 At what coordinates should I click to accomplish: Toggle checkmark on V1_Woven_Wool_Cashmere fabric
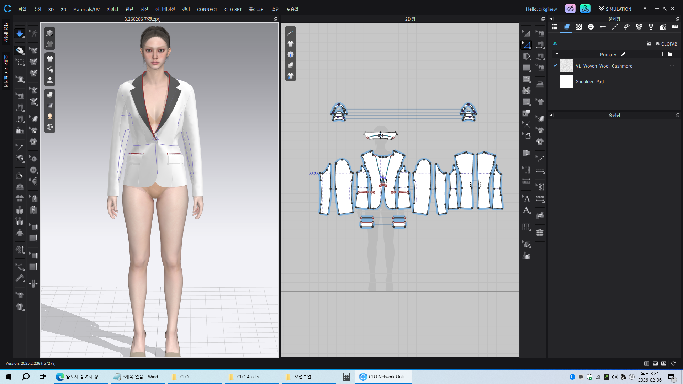pos(555,66)
